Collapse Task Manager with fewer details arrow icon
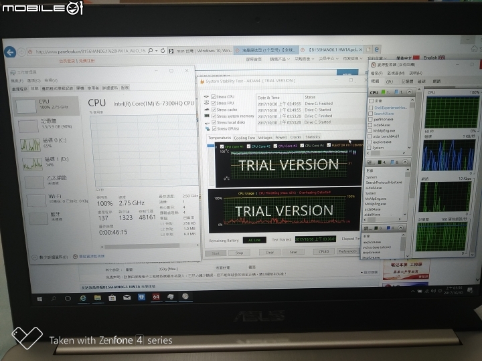The image size is (482, 361). coord(34,257)
